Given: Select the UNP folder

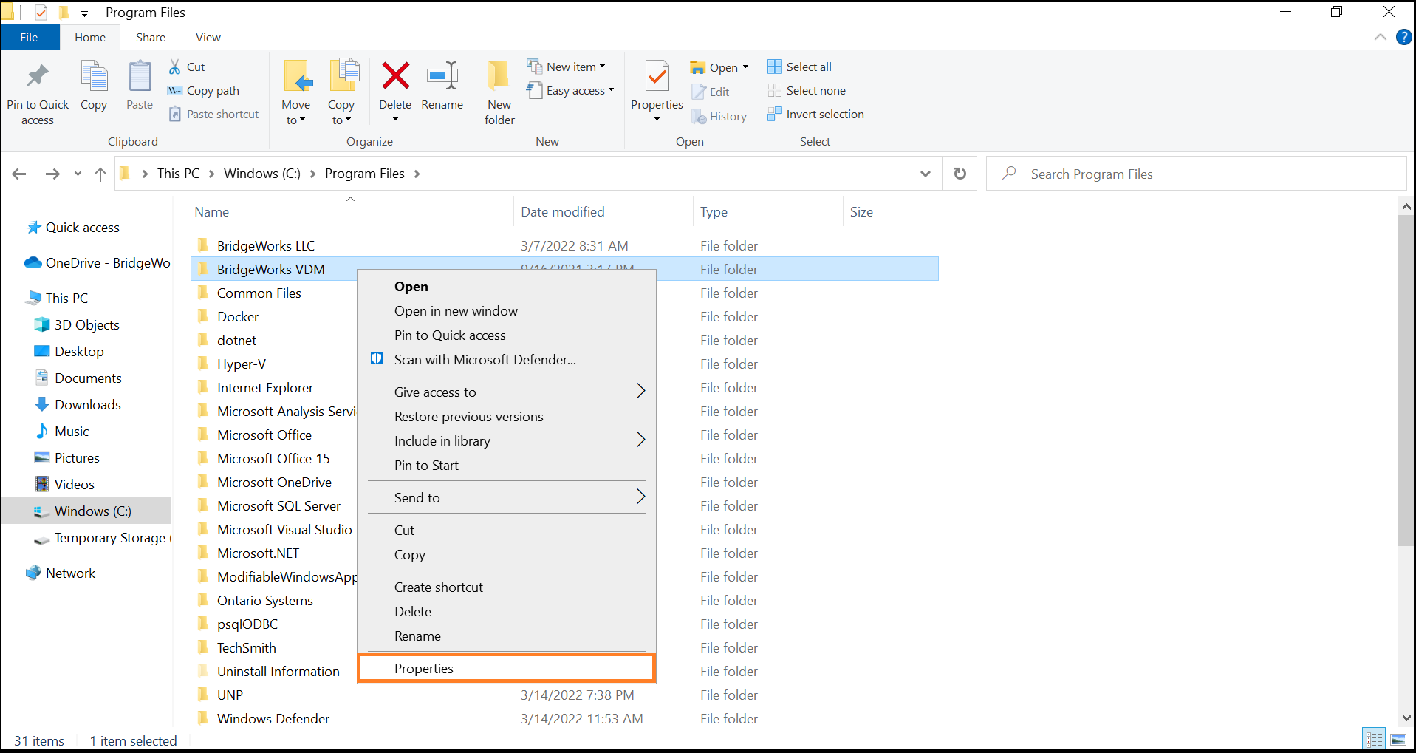Looking at the screenshot, I should point(230,695).
